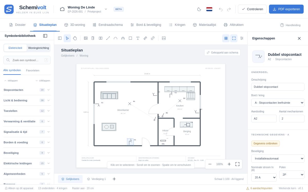Expand the Borden & voeding category

click(27, 142)
